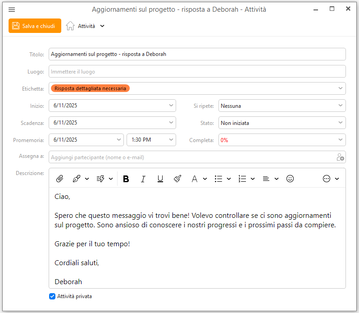The width and height of the screenshot is (359, 313).
Task: Underline the selected description text
Action: (160, 179)
